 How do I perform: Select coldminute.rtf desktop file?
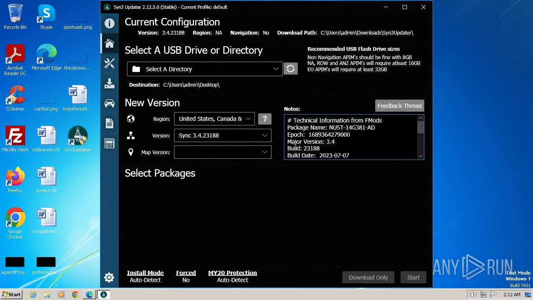pos(46,139)
